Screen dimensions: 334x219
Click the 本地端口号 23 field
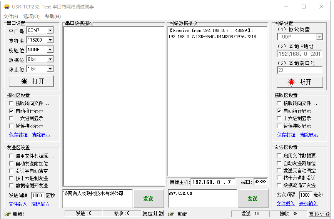point(300,70)
